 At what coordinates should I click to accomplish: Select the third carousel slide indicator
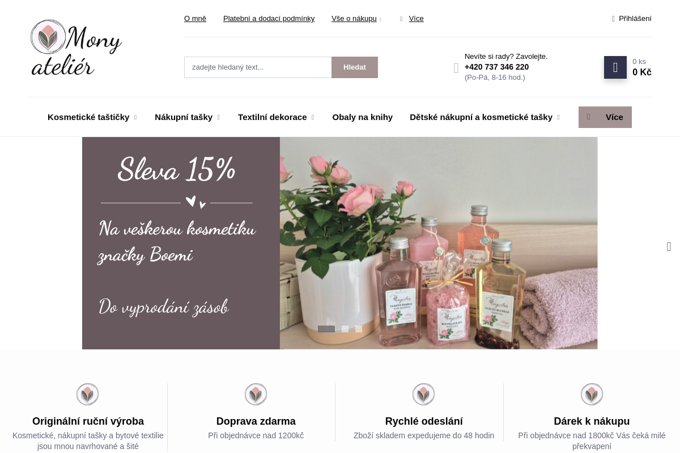click(359, 329)
